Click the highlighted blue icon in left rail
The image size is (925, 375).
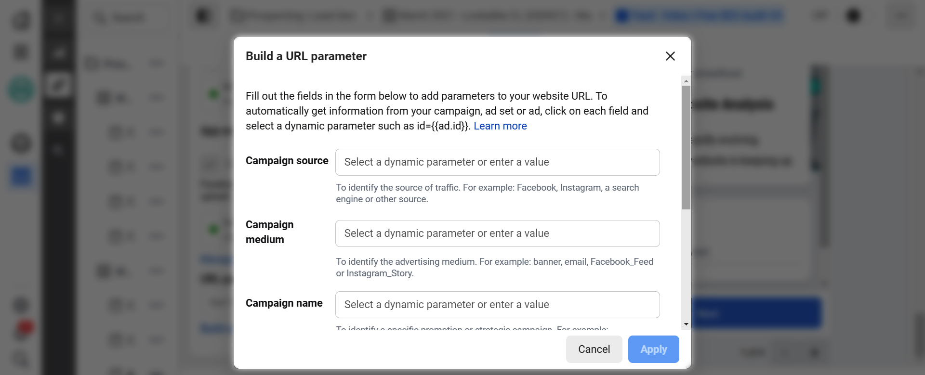[x=21, y=176]
